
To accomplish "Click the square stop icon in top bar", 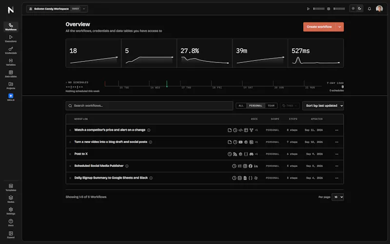I will click(x=329, y=9).
